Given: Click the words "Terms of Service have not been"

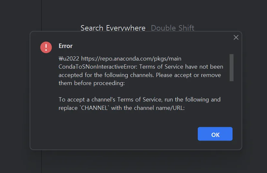Looking at the screenshot, I should [181, 67].
